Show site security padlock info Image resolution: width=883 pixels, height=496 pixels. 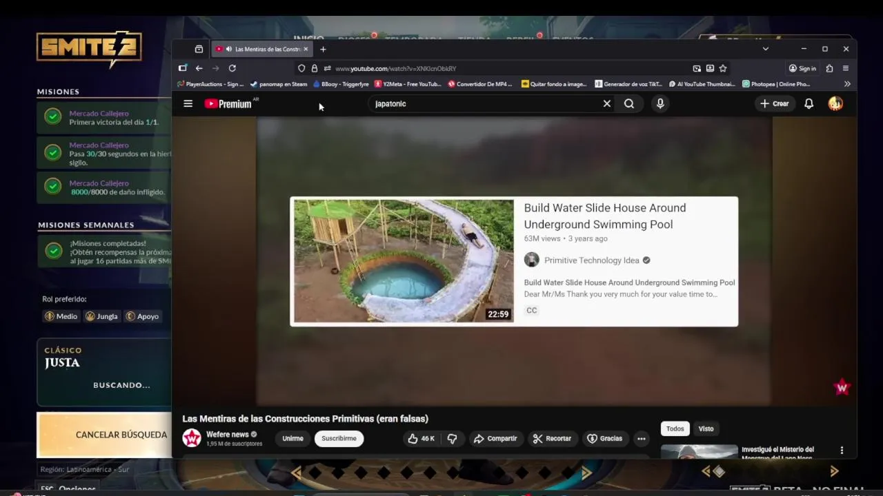point(315,68)
